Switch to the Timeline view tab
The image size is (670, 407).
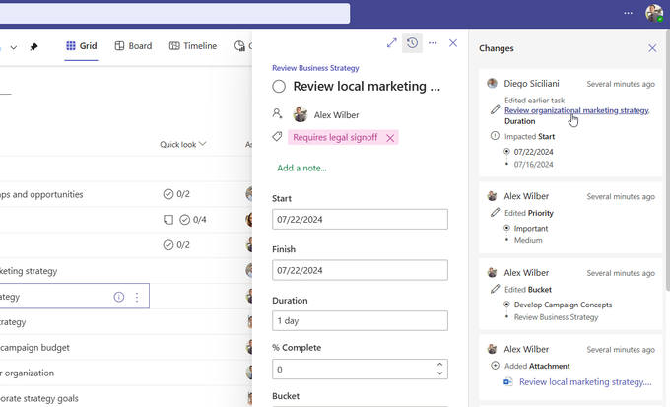click(x=193, y=46)
